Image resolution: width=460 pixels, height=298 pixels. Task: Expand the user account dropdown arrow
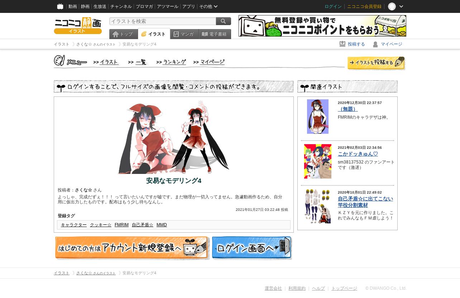[x=401, y=6]
